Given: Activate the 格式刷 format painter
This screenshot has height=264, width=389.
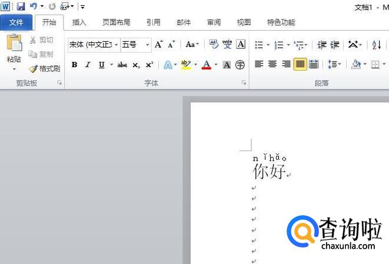Looking at the screenshot, I should coord(44,68).
